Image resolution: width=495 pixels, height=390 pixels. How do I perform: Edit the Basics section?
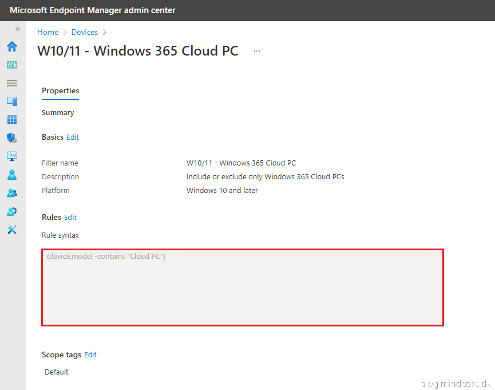[72, 137]
